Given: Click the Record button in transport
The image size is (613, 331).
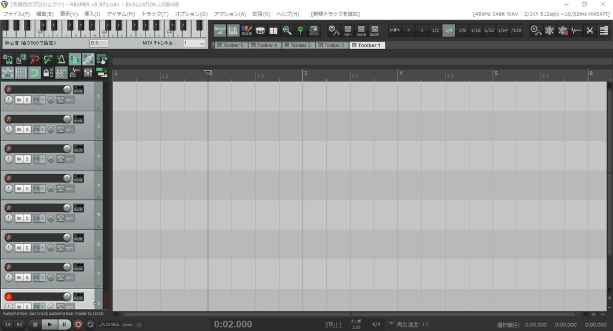Looking at the screenshot, I should (x=78, y=324).
